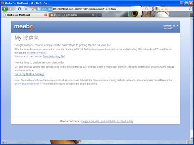Click the Forward navigation arrow
The width and height of the screenshot is (194, 145).
[x=11, y=9]
